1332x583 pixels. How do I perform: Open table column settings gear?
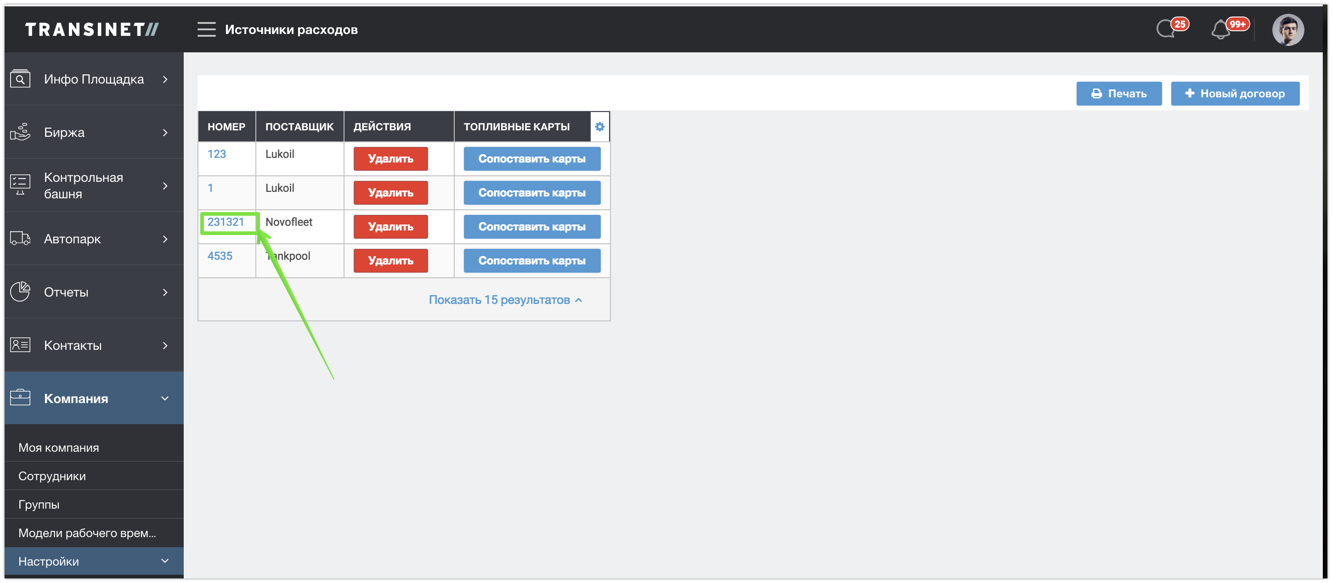(599, 127)
